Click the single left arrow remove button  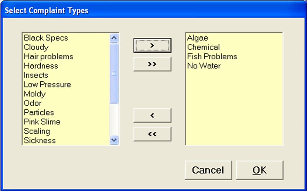[152, 115]
